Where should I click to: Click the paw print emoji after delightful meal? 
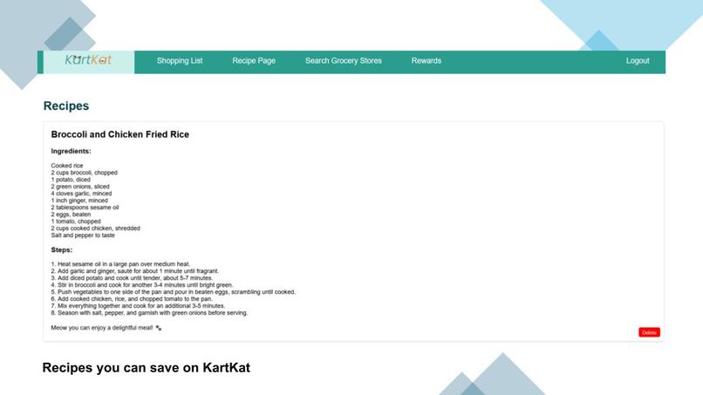(158, 328)
